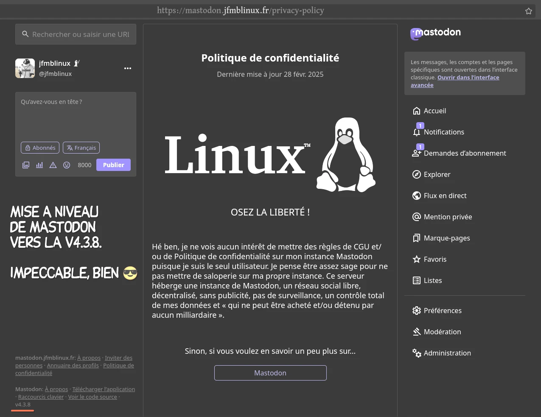This screenshot has width=541, height=417.
Task: Click the v4.3.8 version text
Action: (23, 405)
